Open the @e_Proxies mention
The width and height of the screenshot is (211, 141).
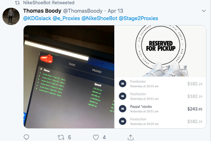point(66,18)
